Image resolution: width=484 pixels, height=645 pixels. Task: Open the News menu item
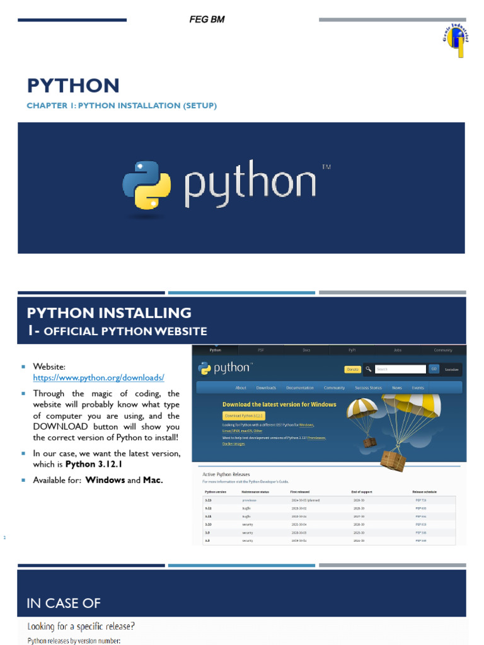pos(397,387)
